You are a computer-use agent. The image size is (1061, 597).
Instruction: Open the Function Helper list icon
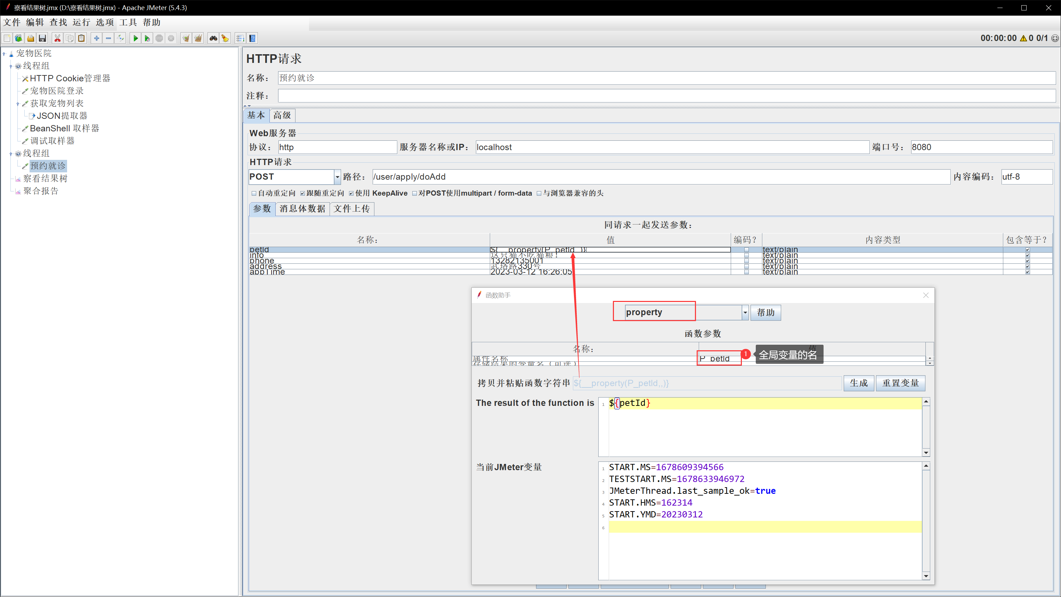pyautogui.click(x=240, y=38)
